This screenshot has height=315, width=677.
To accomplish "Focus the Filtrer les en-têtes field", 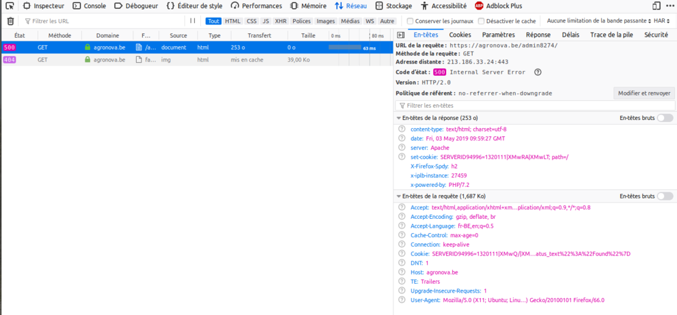I will tap(535, 106).
